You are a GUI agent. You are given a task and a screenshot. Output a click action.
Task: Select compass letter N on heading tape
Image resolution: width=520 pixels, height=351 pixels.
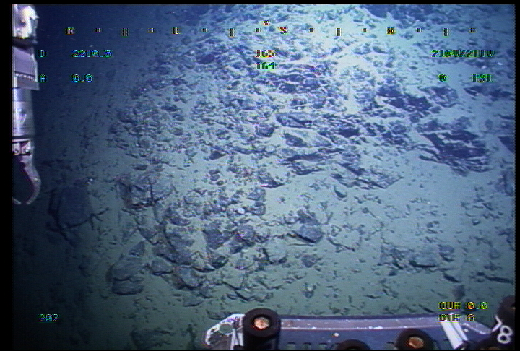(x=69, y=31)
